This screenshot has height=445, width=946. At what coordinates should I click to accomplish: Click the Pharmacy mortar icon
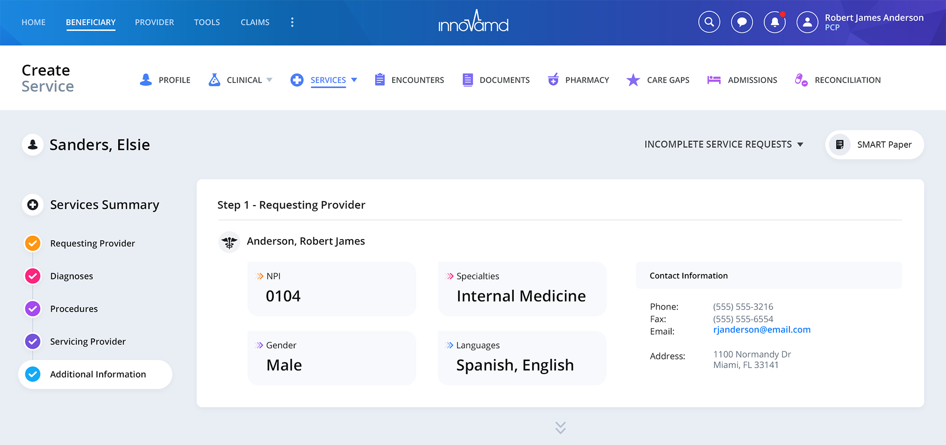coord(553,79)
